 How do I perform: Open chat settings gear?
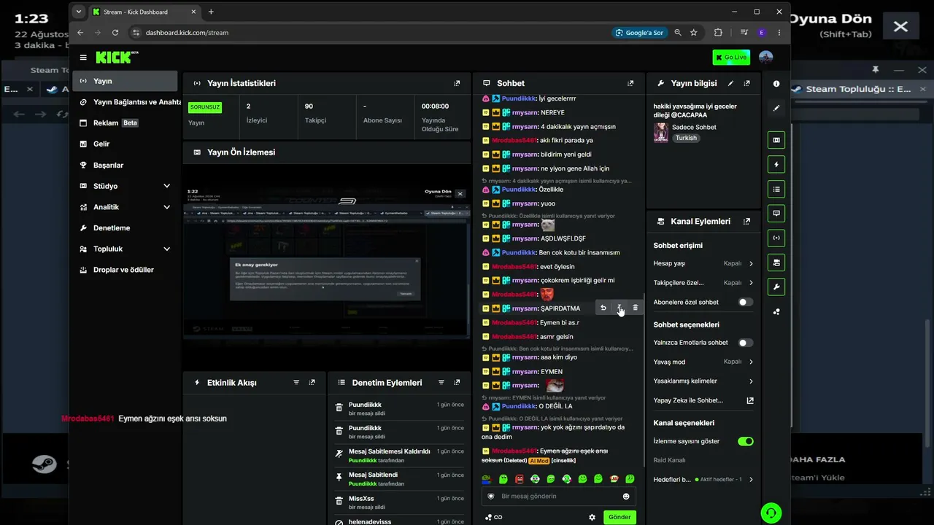pyautogui.click(x=592, y=518)
